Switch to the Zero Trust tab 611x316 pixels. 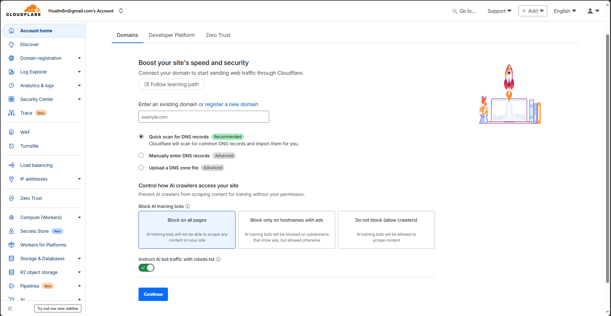218,35
